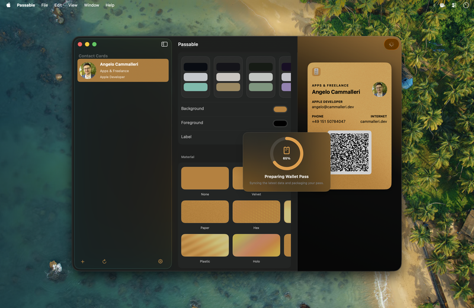474x308 pixels.
Task: Open the Help menu
Action: (110, 5)
